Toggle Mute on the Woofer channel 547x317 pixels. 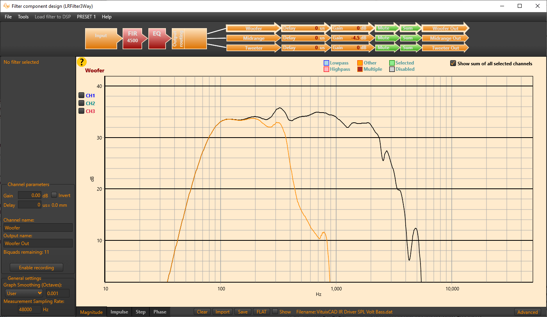click(387, 28)
